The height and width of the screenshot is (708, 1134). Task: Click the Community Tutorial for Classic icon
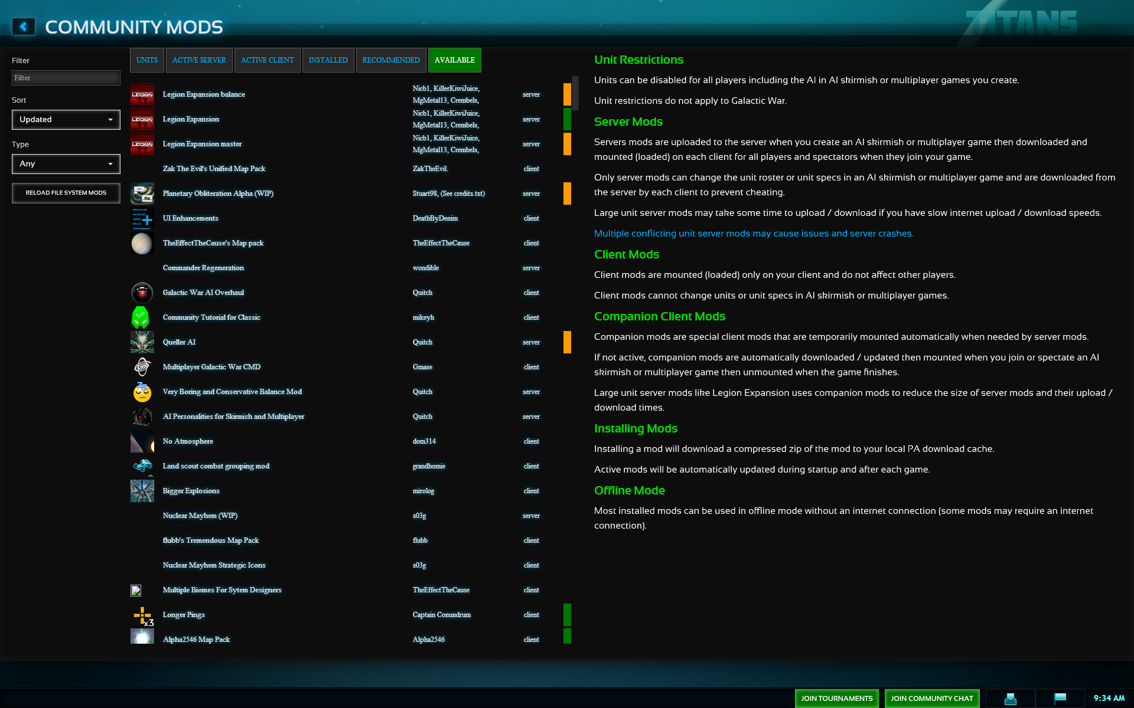[x=142, y=317]
